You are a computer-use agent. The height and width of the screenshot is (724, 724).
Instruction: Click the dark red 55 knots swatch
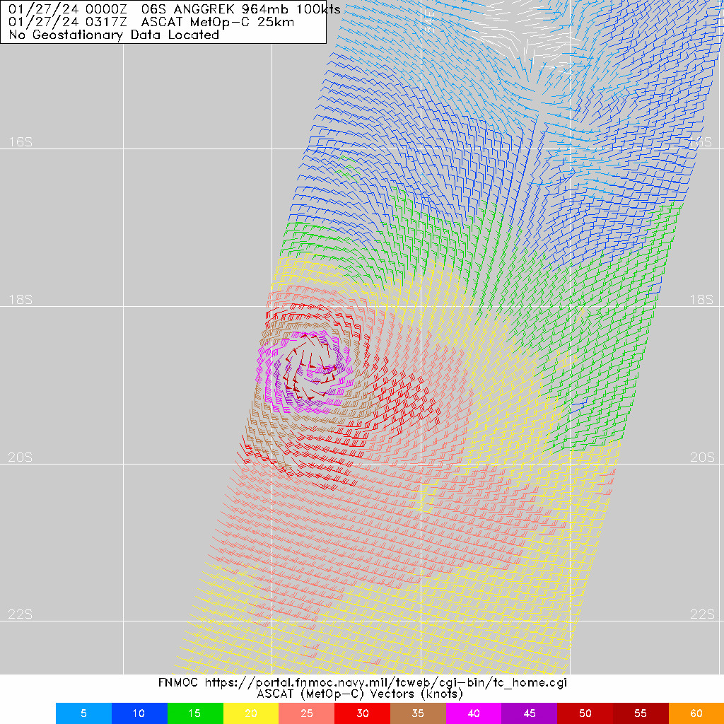click(x=641, y=713)
